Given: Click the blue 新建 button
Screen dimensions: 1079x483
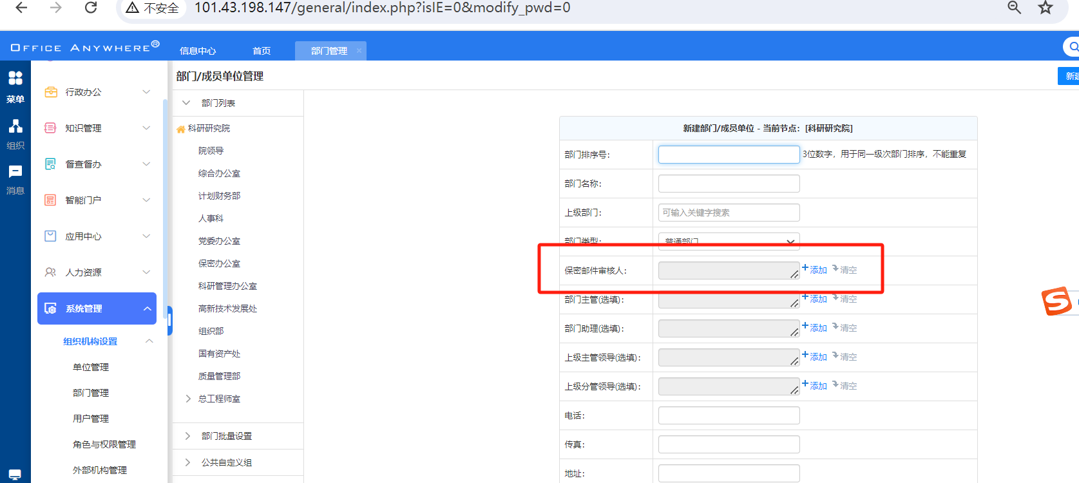Looking at the screenshot, I should pyautogui.click(x=1069, y=76).
